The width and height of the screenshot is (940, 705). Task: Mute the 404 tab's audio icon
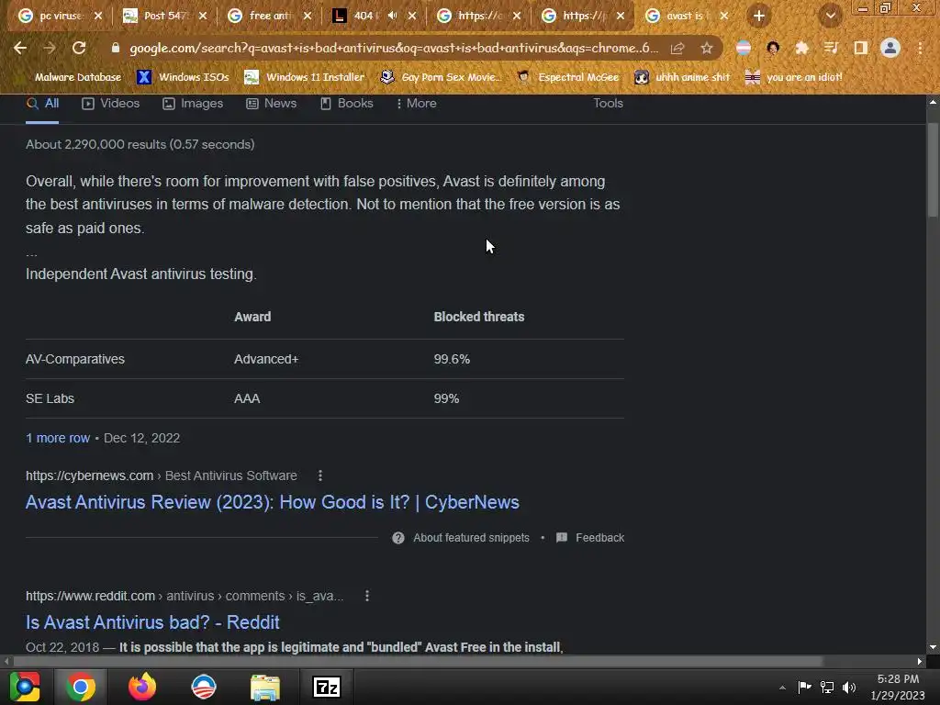point(392,16)
